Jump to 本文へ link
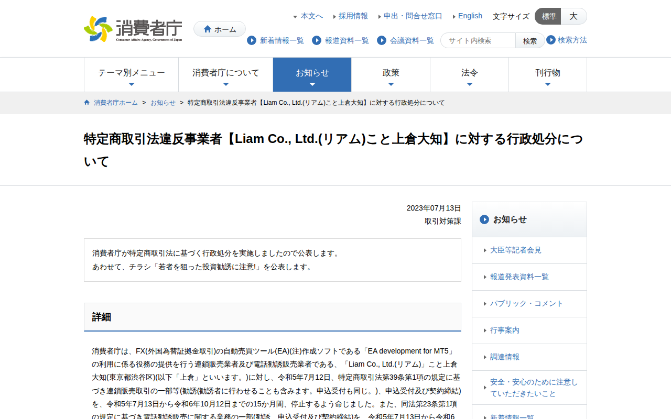Screen dimensions: 671x419 312,16
